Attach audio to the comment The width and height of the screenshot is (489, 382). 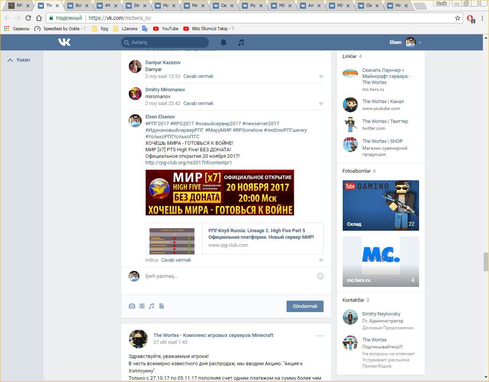tap(152, 306)
